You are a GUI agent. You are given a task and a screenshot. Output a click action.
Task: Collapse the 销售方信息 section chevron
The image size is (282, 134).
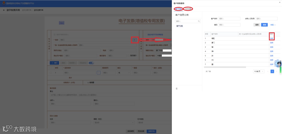[141, 51]
